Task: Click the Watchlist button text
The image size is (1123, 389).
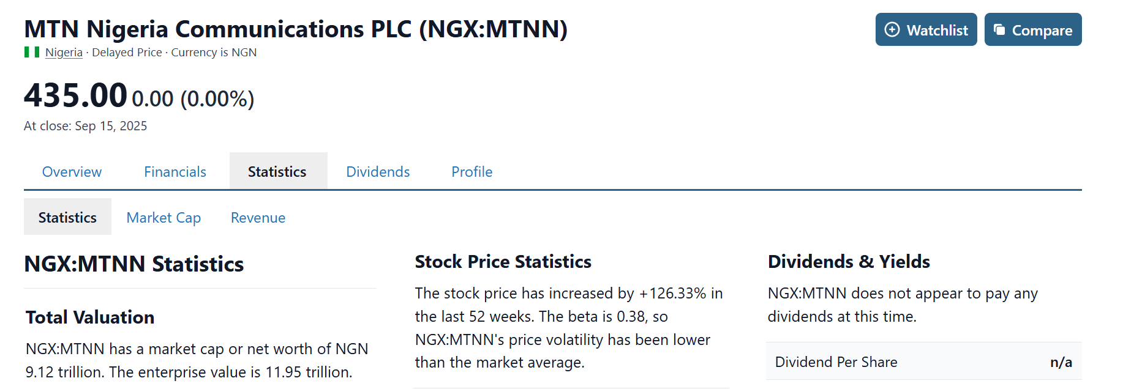Action: [x=937, y=31]
